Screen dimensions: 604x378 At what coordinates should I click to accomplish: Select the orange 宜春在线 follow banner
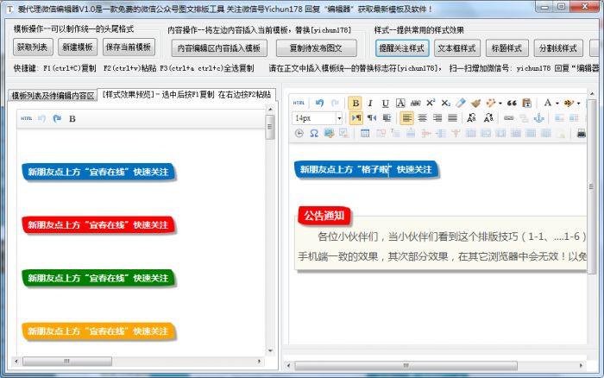click(x=98, y=331)
